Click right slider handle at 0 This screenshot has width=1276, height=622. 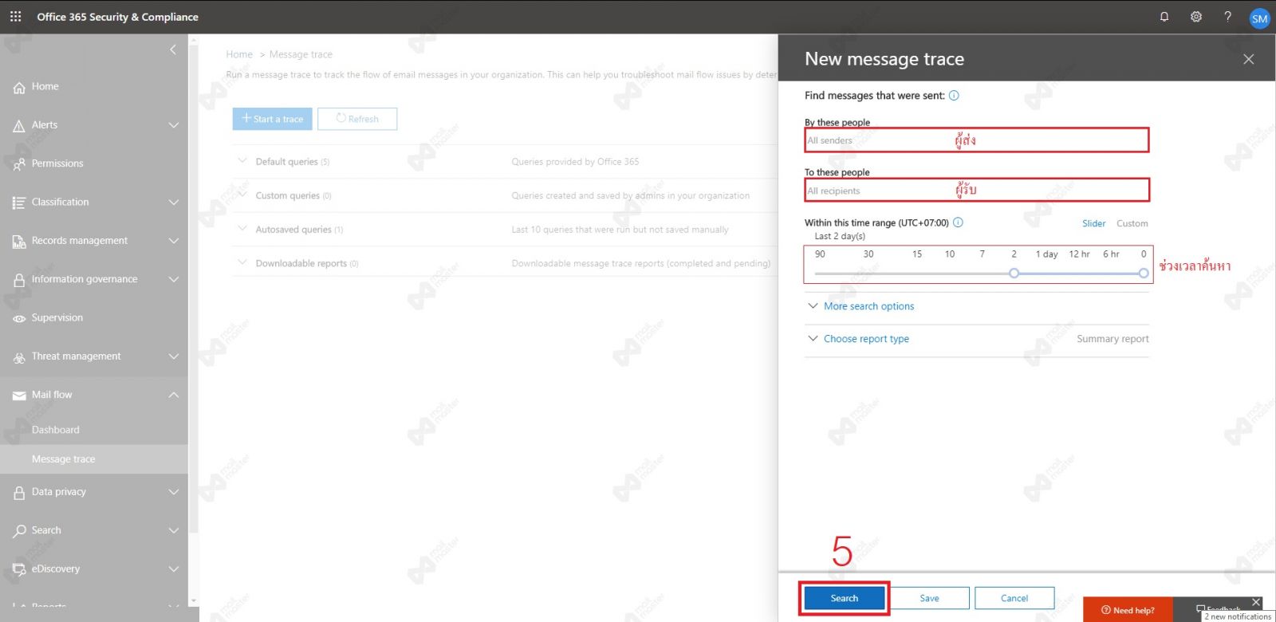1144,273
